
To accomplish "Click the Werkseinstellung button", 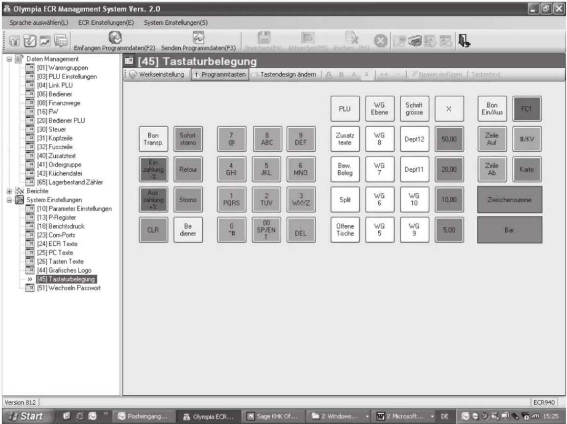I will point(157,74).
